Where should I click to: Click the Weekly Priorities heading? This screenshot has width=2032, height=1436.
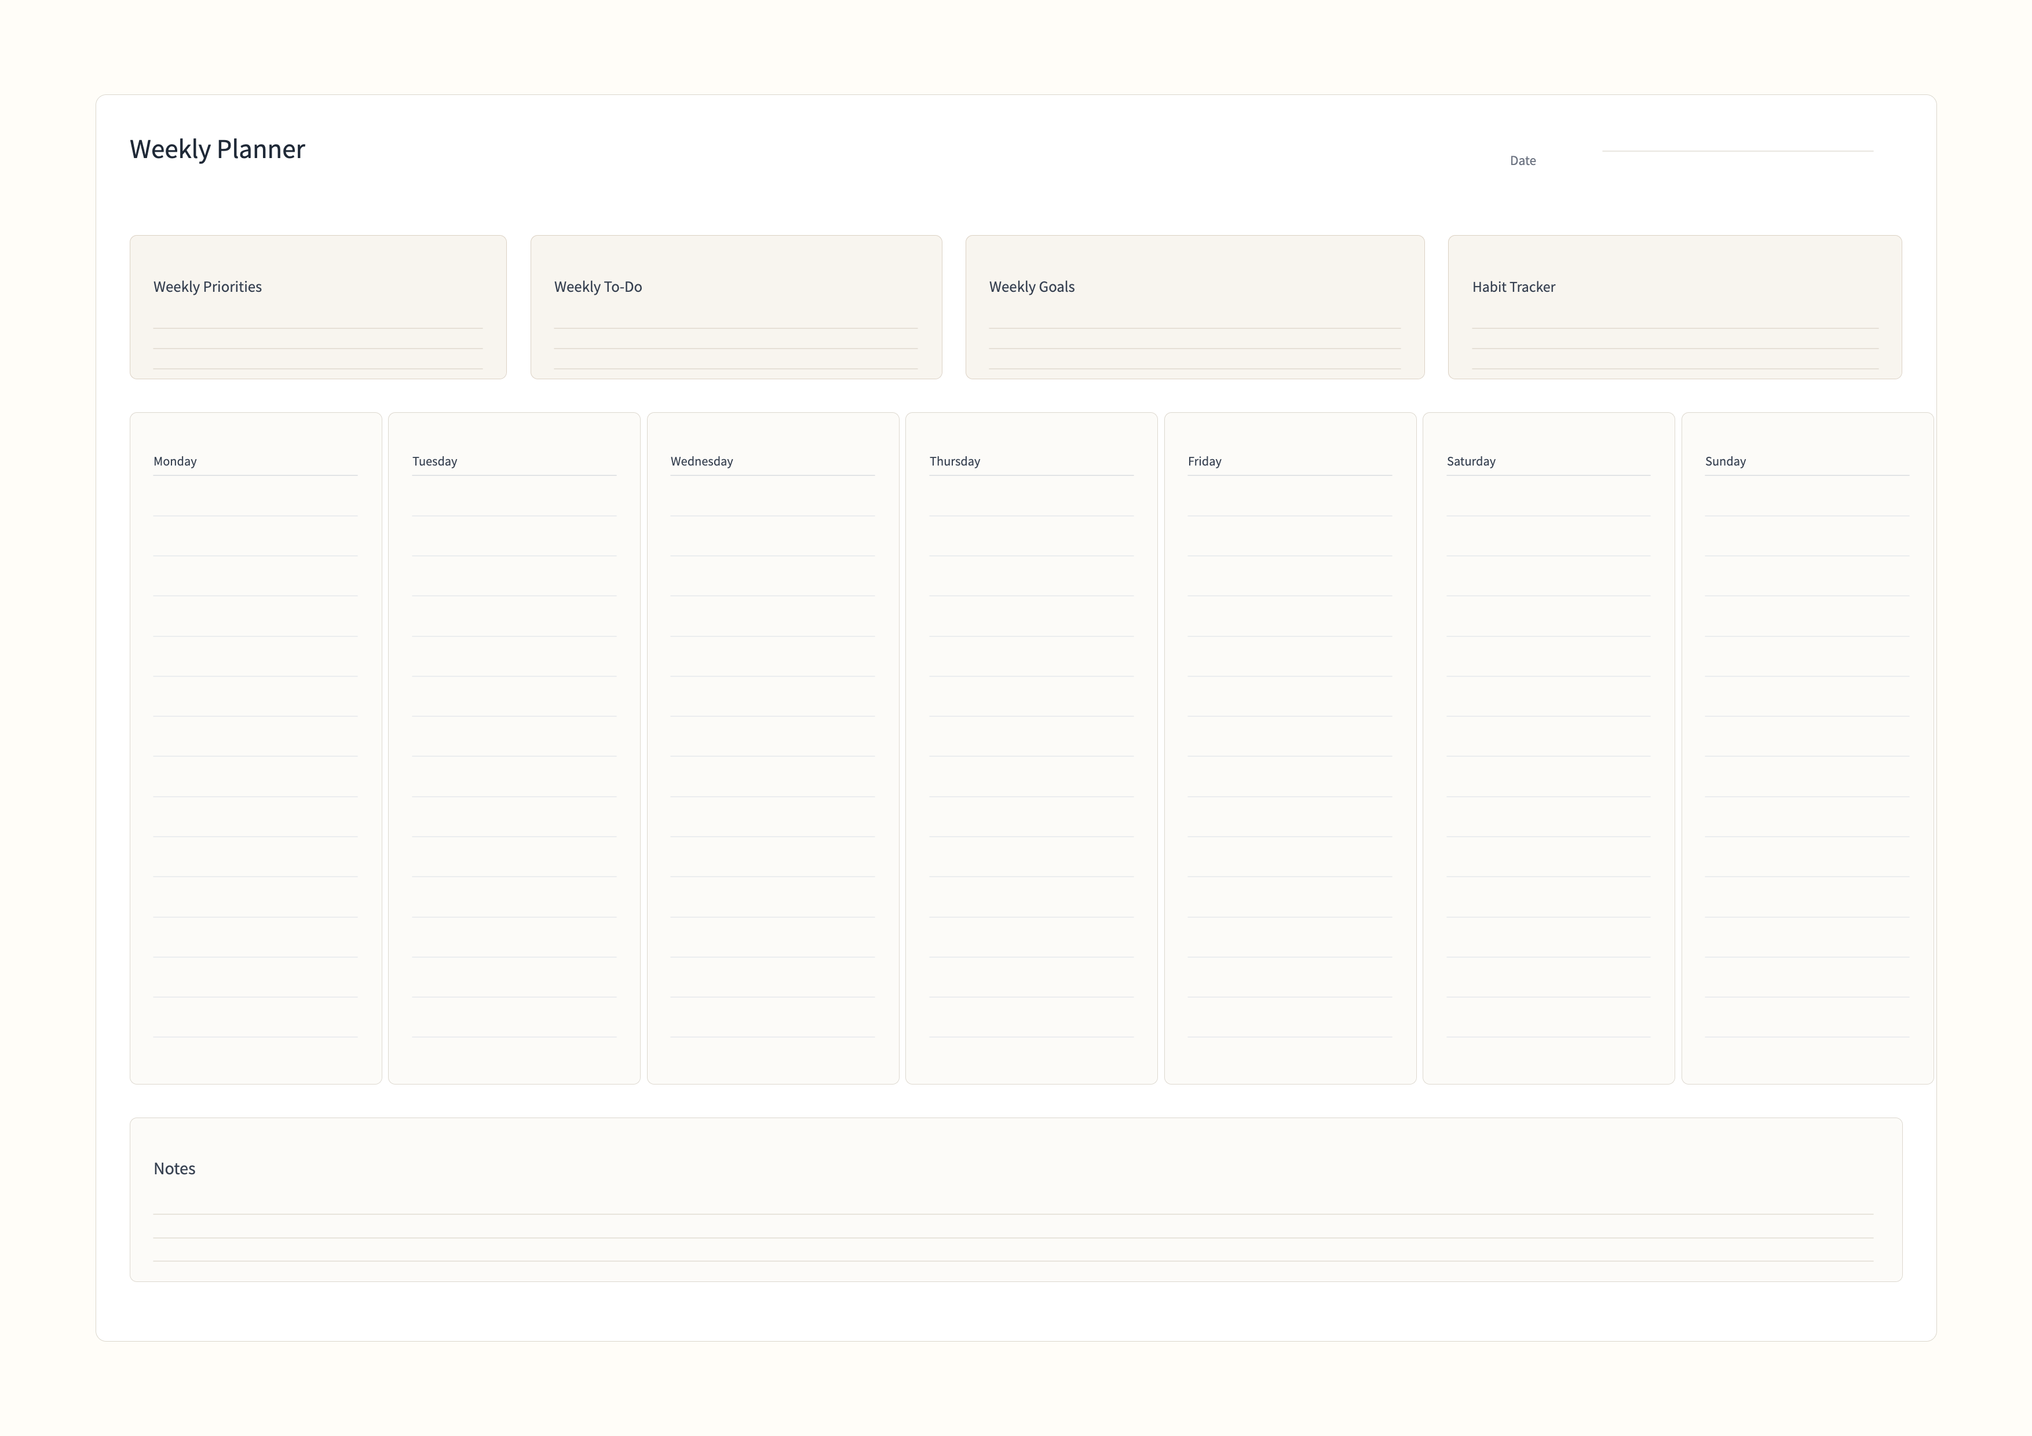207,287
